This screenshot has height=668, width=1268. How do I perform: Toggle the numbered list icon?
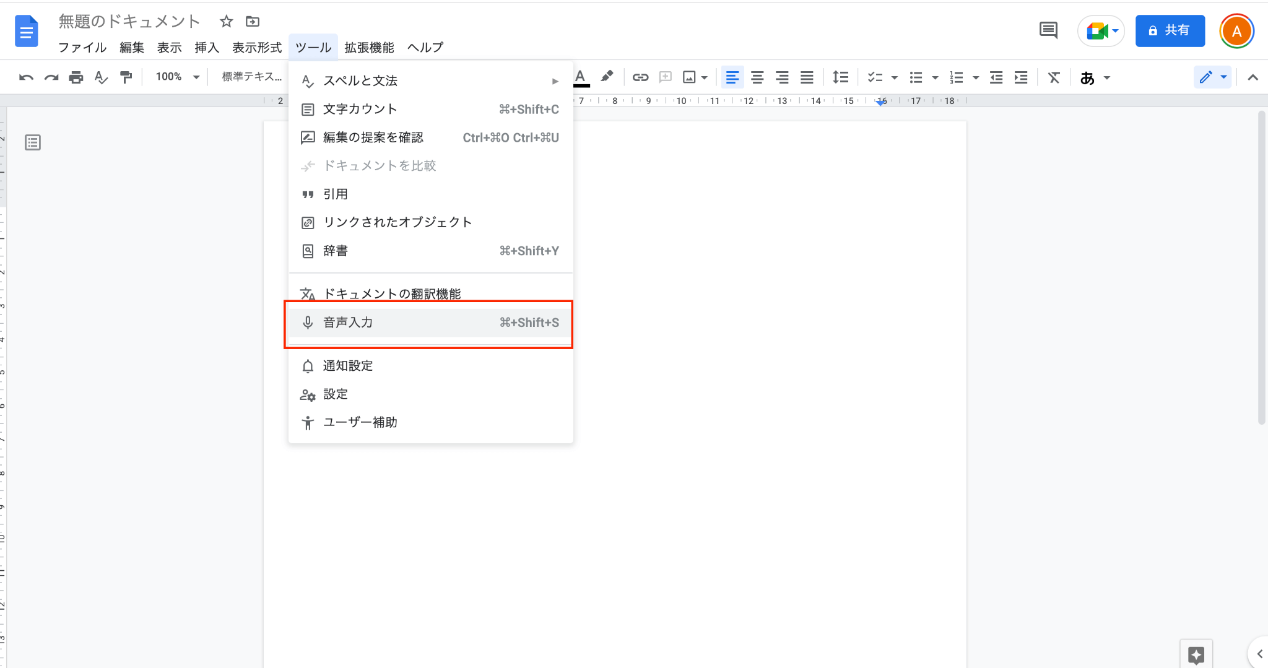coord(957,77)
